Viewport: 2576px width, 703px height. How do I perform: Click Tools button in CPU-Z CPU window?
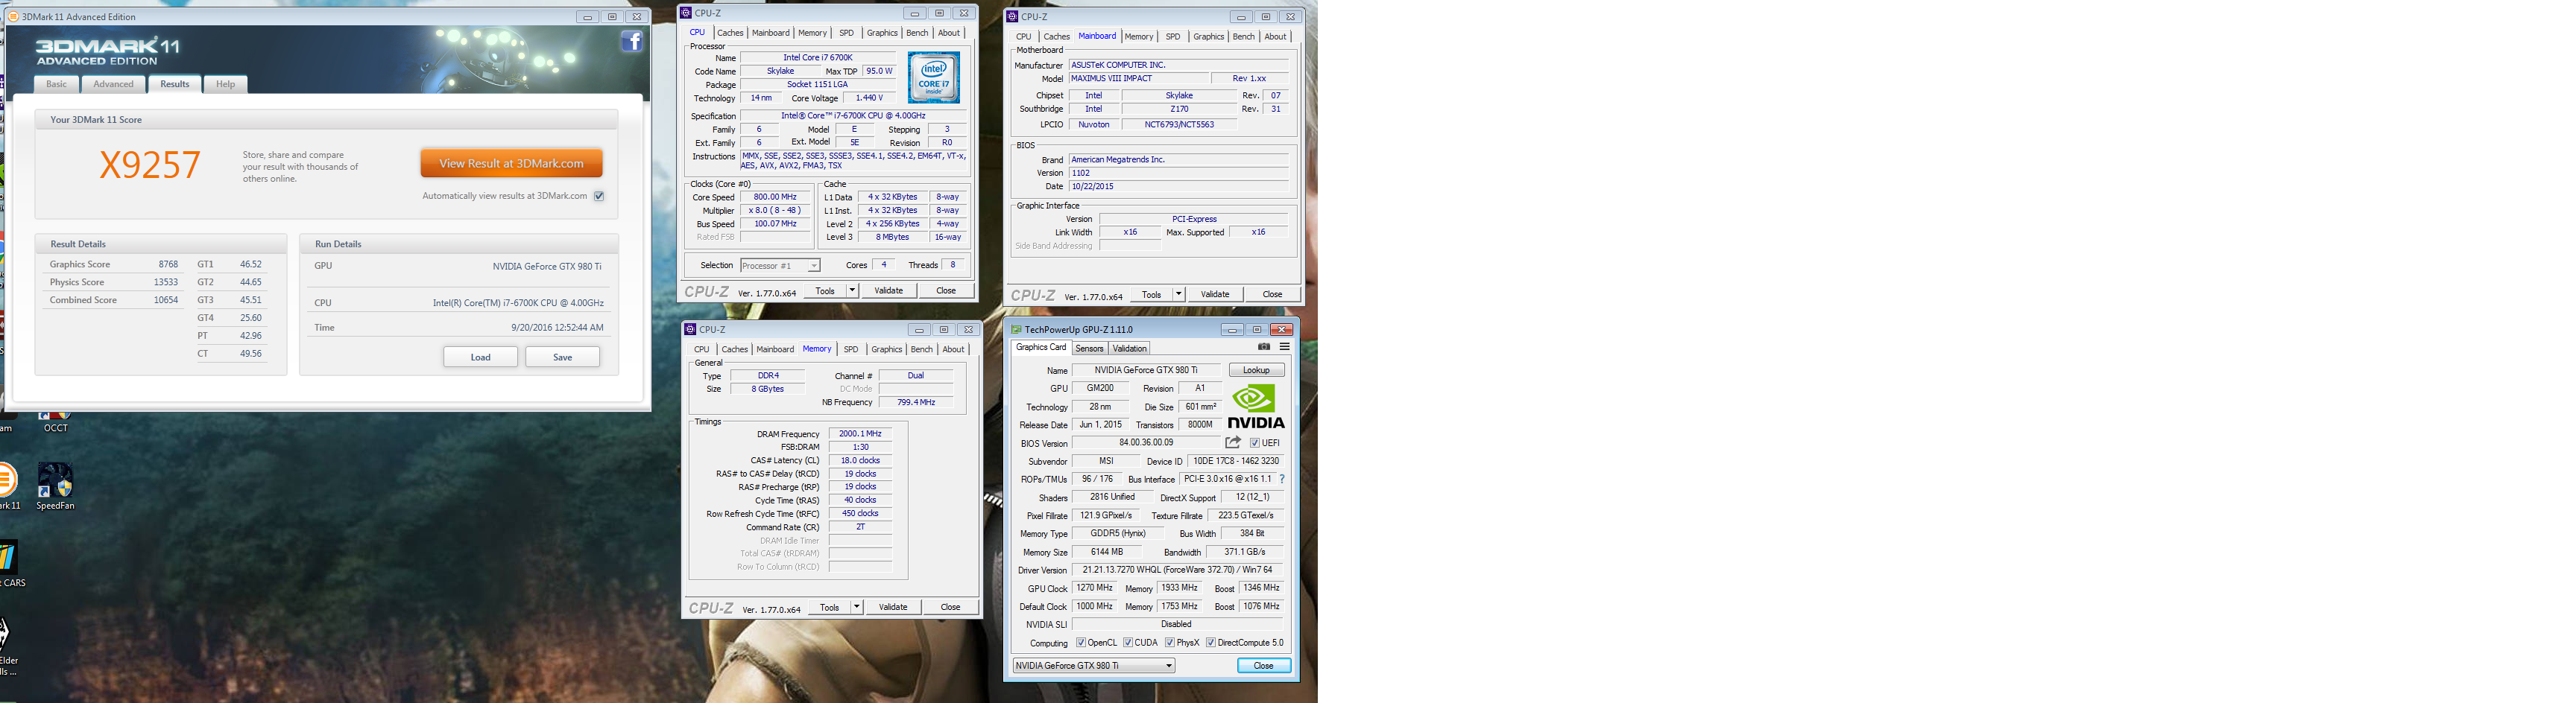[825, 290]
